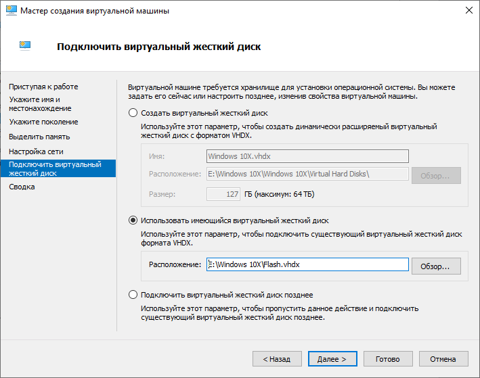
Task: Open 'Укажите имя и местонахождение' step
Action: pos(40,103)
